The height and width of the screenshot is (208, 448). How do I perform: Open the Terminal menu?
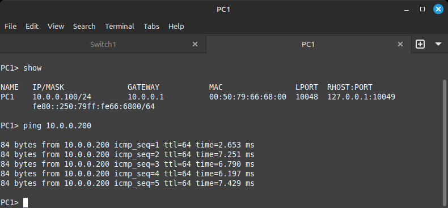tap(120, 26)
